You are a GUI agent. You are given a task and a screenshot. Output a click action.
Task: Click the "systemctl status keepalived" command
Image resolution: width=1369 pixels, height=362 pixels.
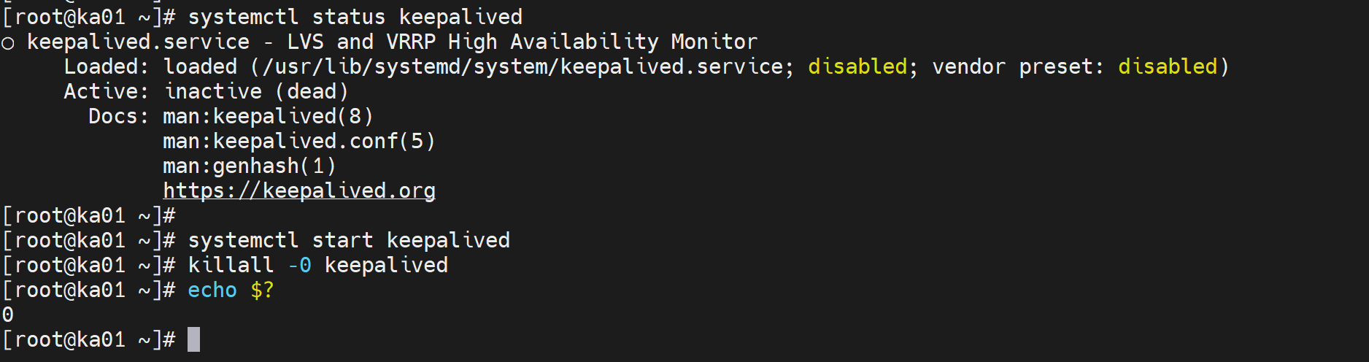[355, 17]
